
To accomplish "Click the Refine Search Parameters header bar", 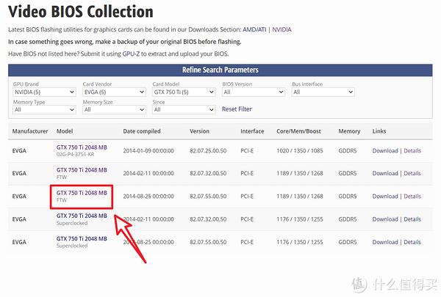I will (220, 70).
